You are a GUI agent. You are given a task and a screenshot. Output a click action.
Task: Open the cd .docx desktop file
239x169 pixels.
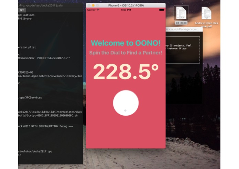tap(181, 15)
